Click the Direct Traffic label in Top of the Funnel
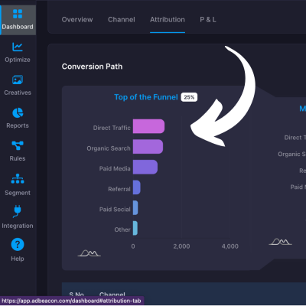Viewport: 306px width, 306px height. [x=112, y=128]
